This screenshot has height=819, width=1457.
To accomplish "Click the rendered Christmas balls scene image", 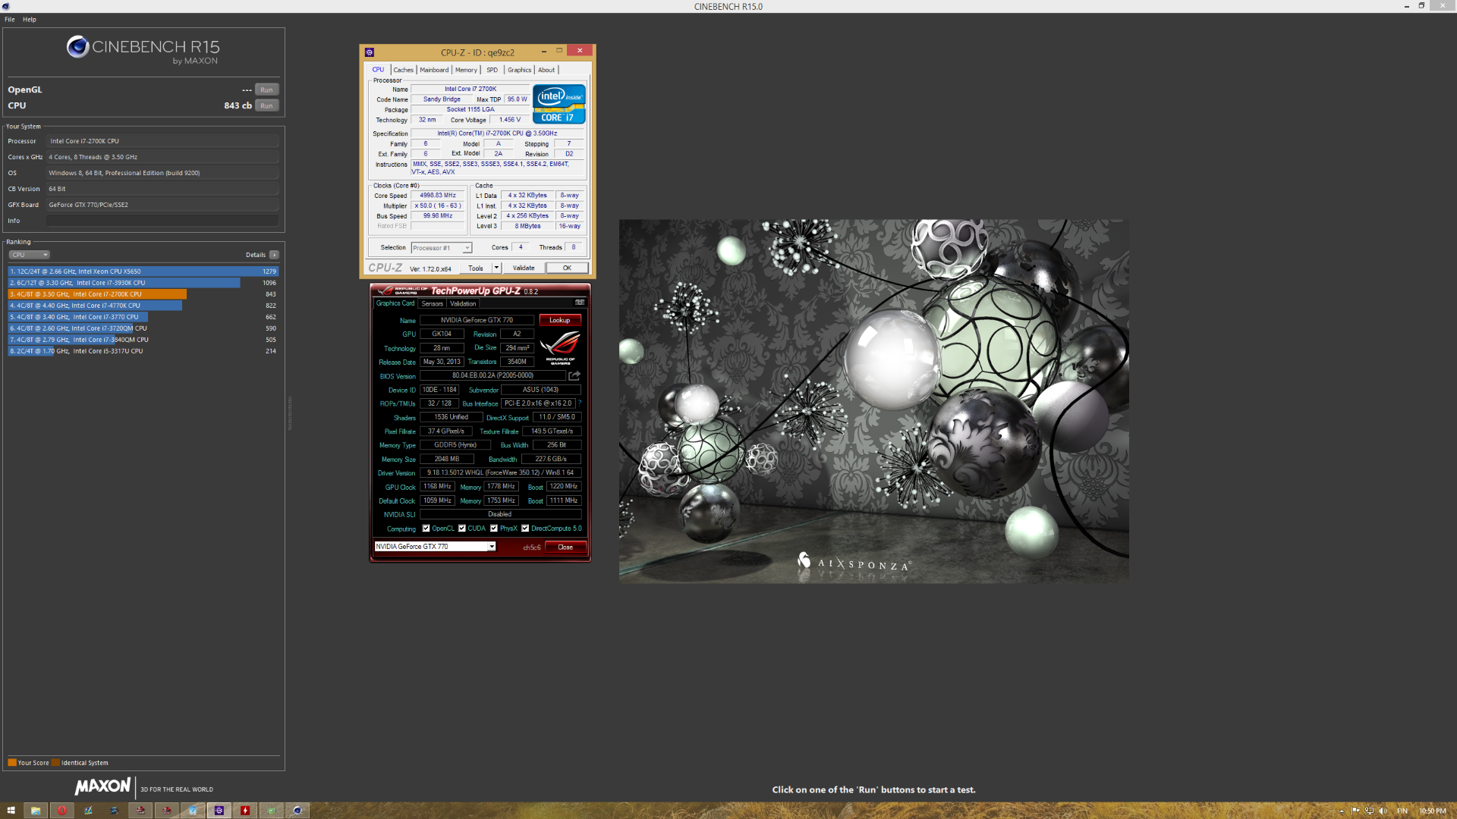I will click(873, 401).
